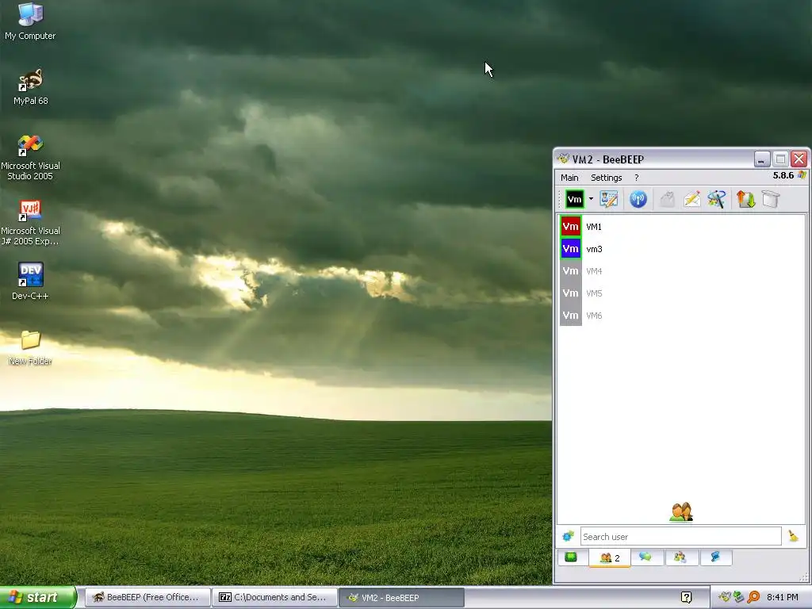Open the network tools wand icon
This screenshot has height=609, width=812.
[x=717, y=199]
